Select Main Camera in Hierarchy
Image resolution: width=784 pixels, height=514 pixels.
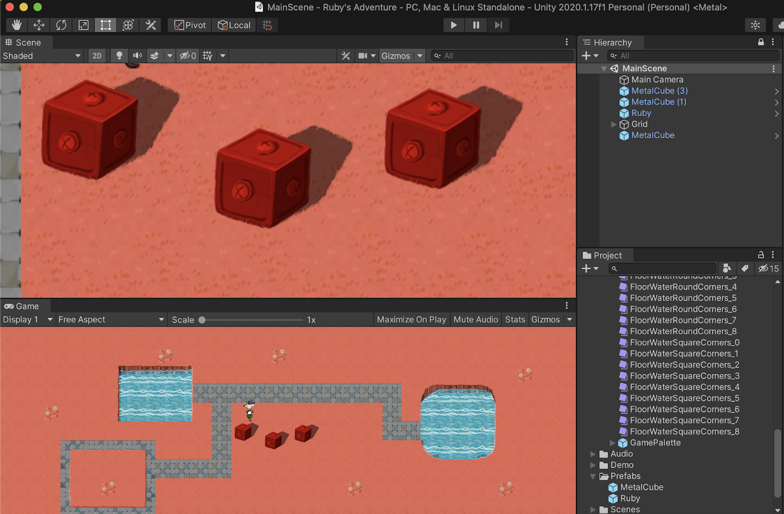pyautogui.click(x=657, y=79)
